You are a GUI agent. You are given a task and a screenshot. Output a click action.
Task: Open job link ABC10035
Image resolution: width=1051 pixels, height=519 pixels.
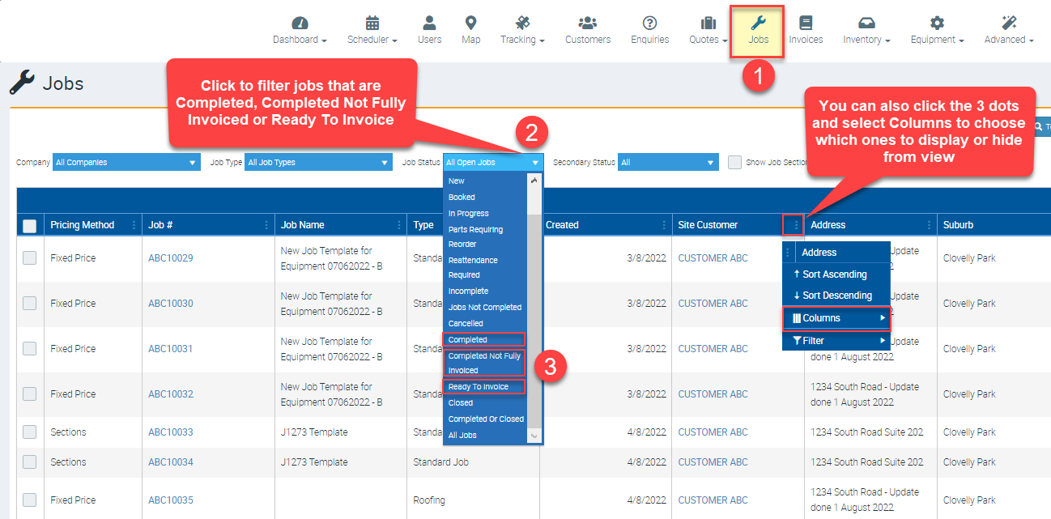click(171, 500)
